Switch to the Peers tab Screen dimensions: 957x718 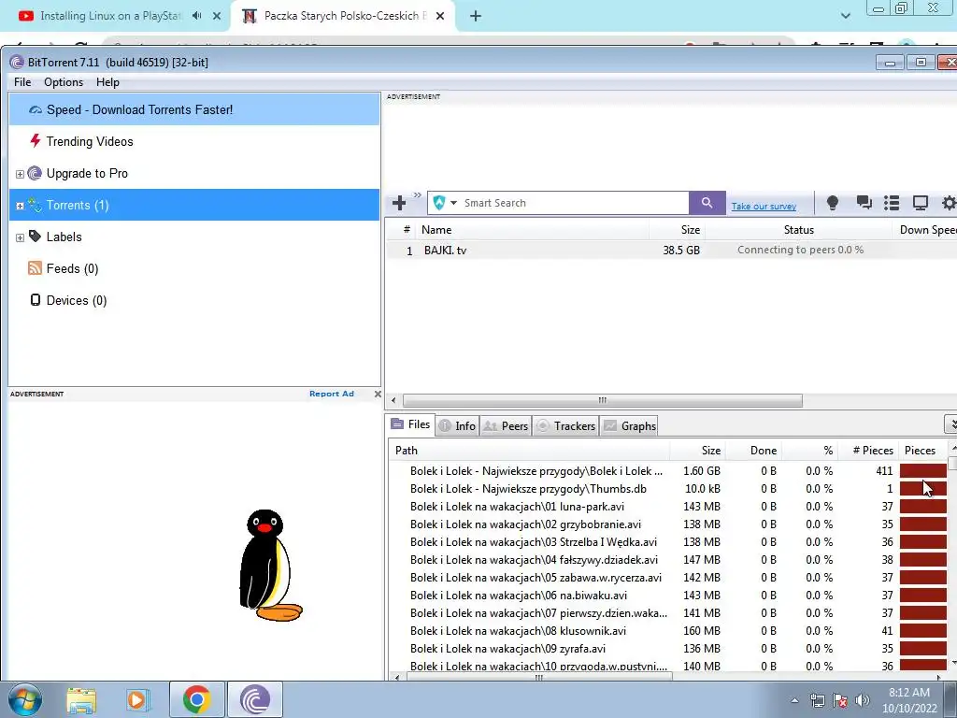[506, 426]
